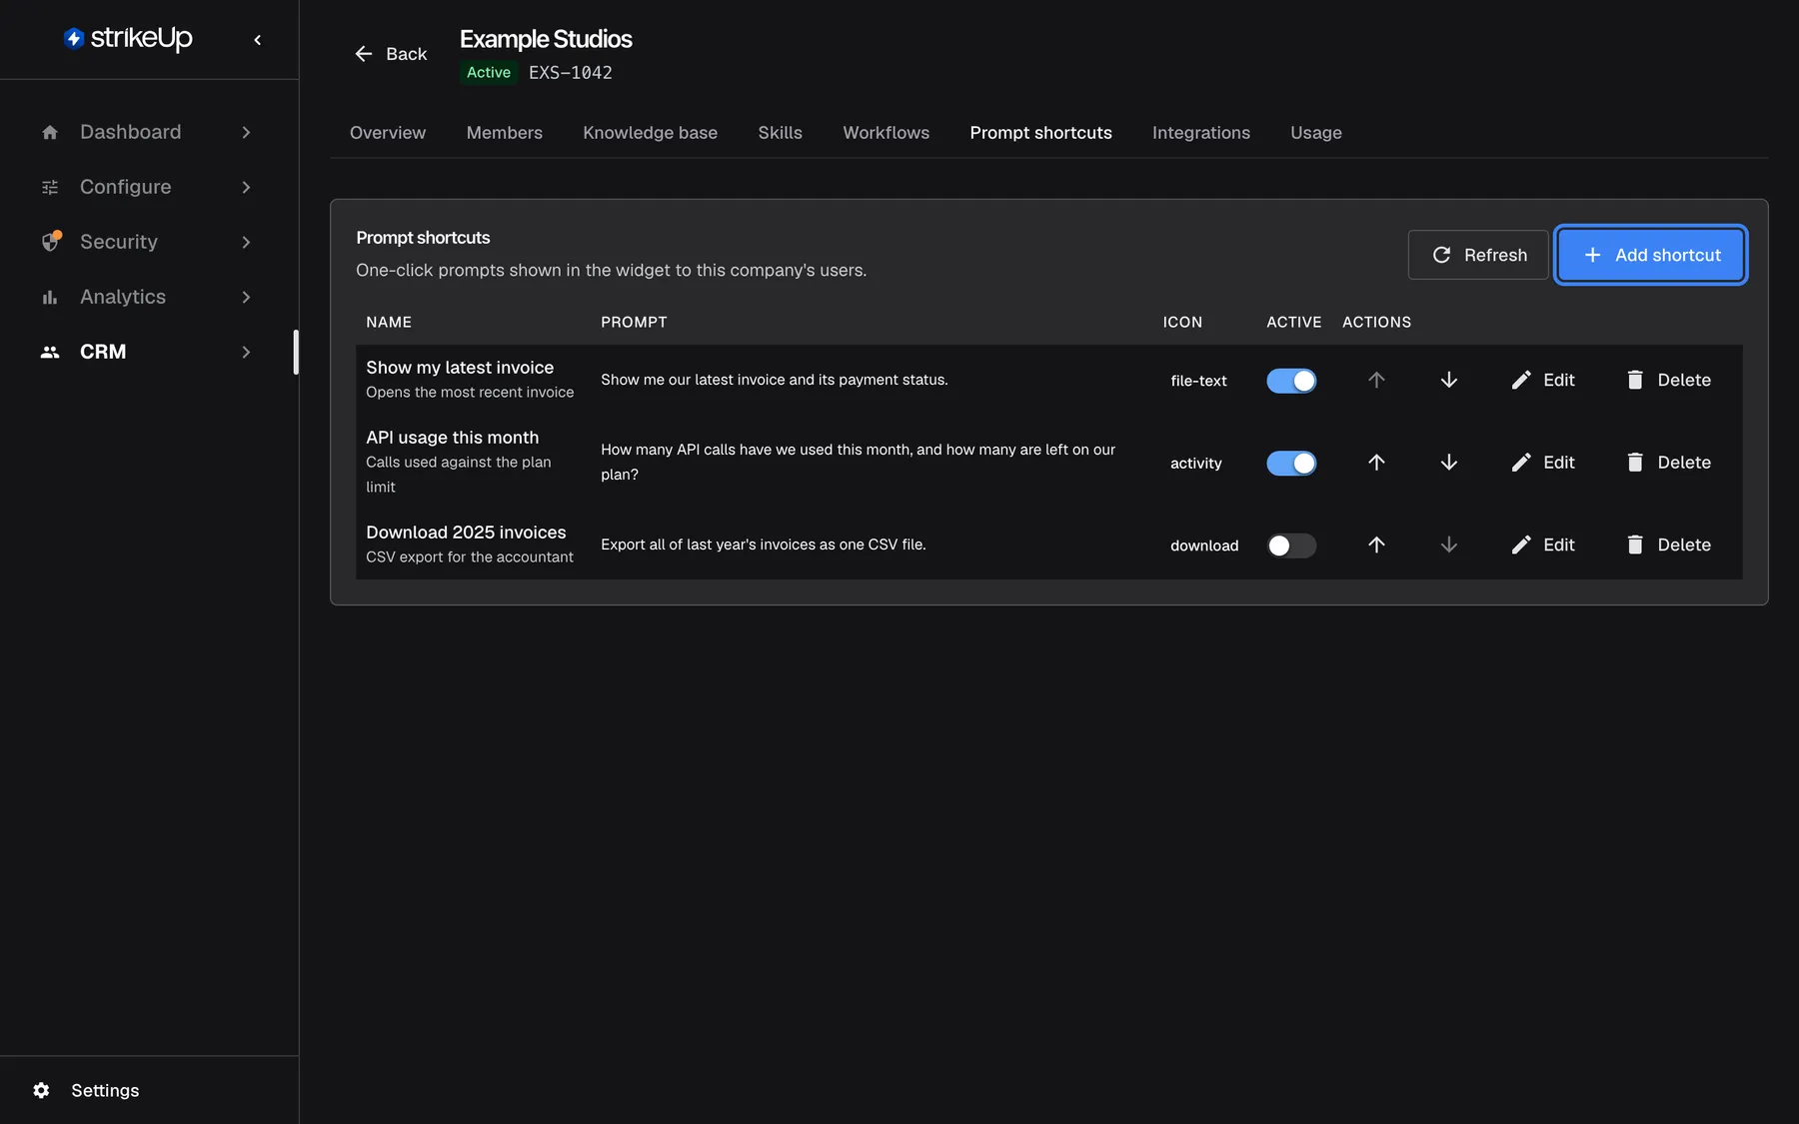Click the prompt 'Show me our latest invoice'
The width and height of the screenshot is (1799, 1124).
coord(775,380)
